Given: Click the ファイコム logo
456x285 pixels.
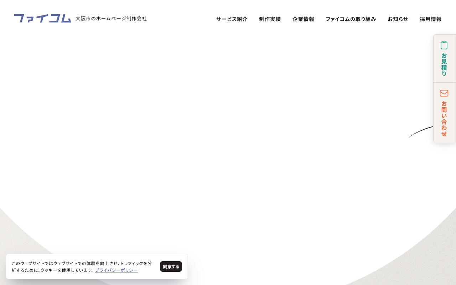Looking at the screenshot, I should pos(42,19).
